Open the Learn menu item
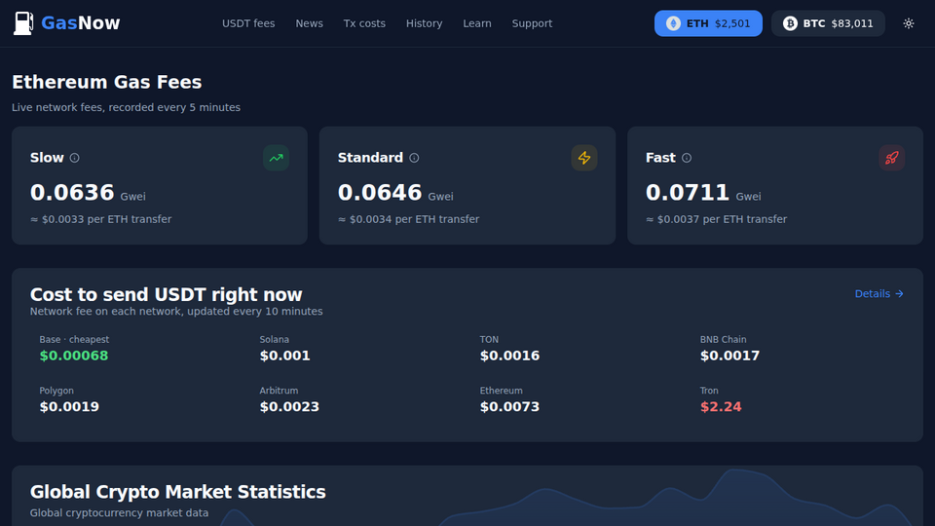 click(477, 23)
